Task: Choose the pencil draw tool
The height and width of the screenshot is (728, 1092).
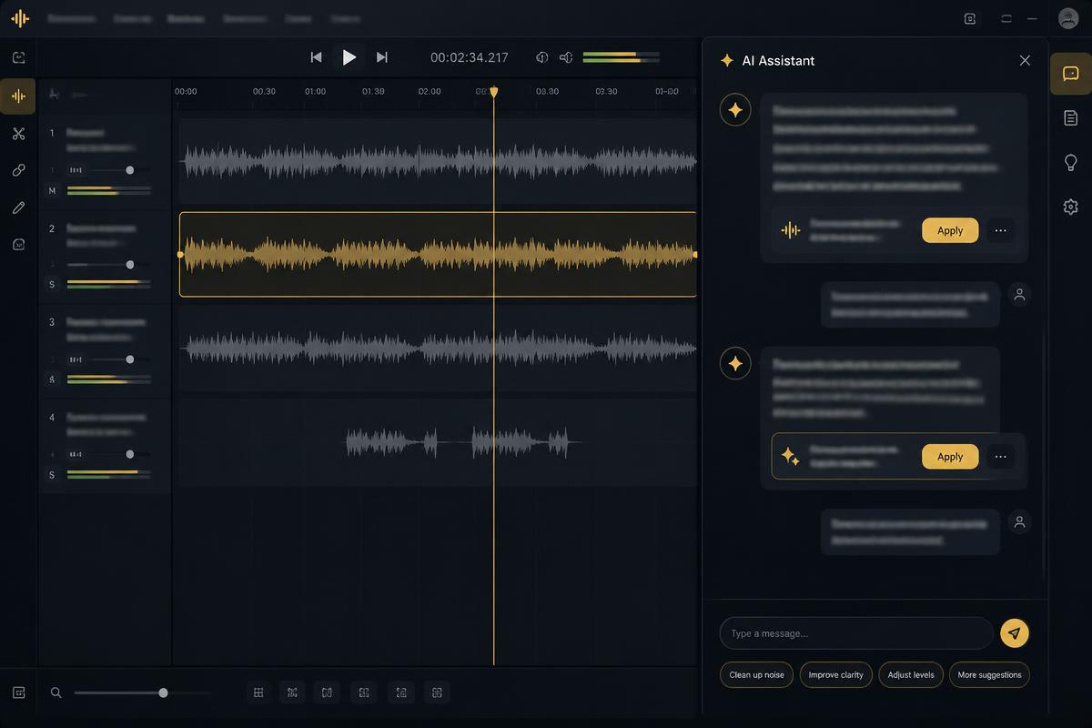Action: coord(18,207)
